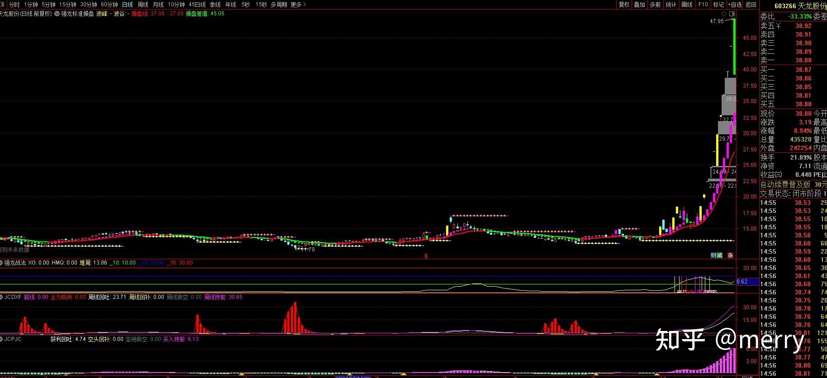Click the 叠加 overlay button
This screenshot has width=827, height=378.
point(639,5)
